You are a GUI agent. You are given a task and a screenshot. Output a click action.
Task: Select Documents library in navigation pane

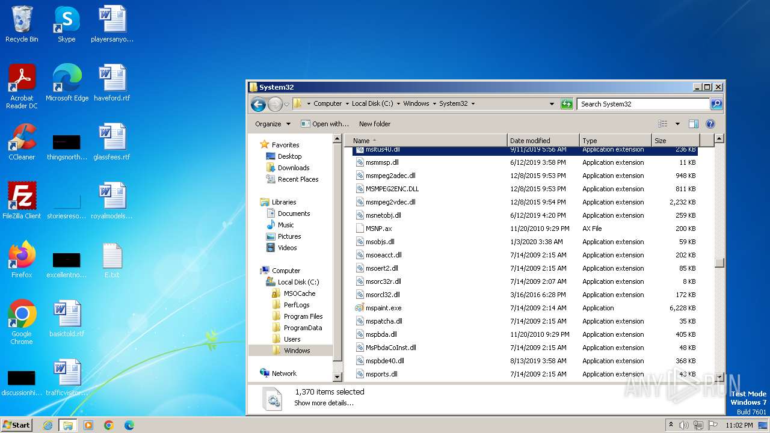288,213
